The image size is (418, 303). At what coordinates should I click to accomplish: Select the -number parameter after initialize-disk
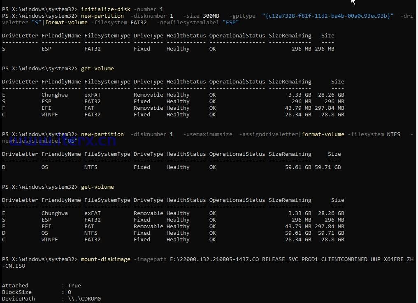tap(145, 9)
